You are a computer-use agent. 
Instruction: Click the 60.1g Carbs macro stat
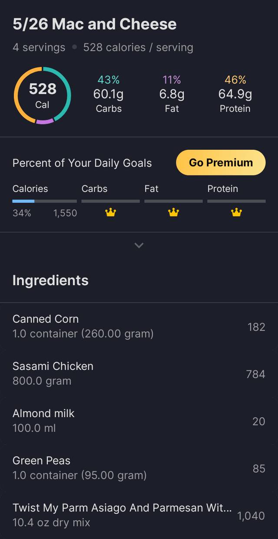point(109,94)
